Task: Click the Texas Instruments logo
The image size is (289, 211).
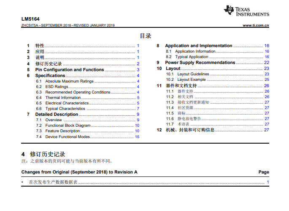Action: (246, 11)
